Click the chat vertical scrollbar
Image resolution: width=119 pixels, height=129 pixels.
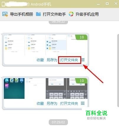pos(118,70)
